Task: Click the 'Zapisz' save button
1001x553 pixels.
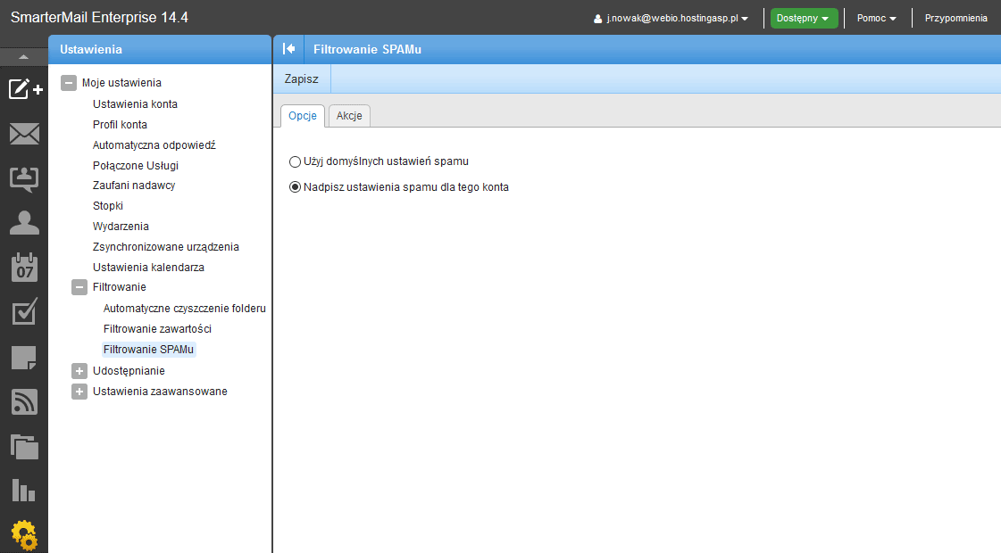Action: [301, 78]
